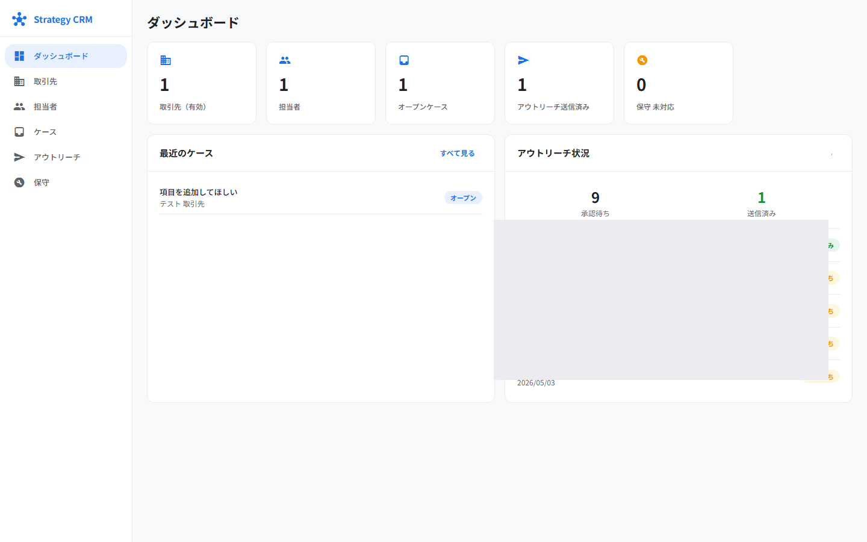The width and height of the screenshot is (867, 542).
Task: Click the 送信済み label under green 1
Action: pyautogui.click(x=762, y=214)
